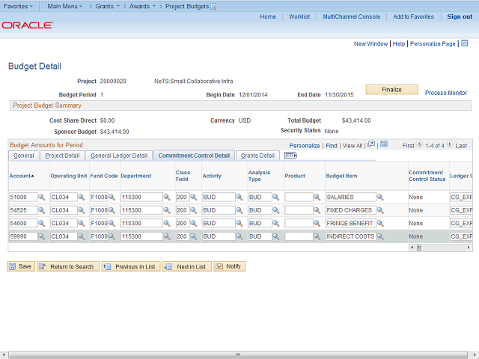Click Product lookup icon in INDIRECT COSTS row
The height and width of the screenshot is (359, 479).
click(317, 236)
